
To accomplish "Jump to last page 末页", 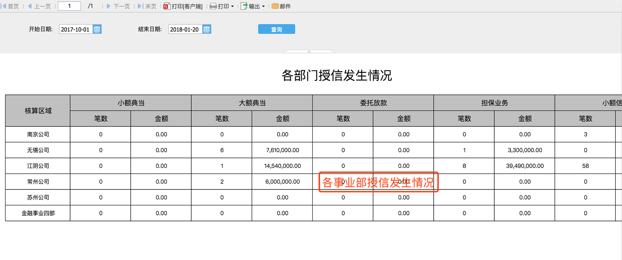I will click(147, 6).
